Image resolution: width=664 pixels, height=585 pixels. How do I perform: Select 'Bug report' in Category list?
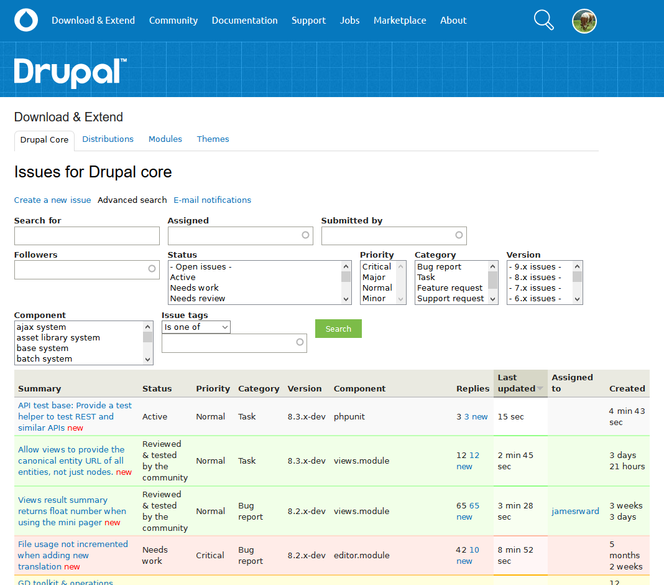click(x=451, y=266)
